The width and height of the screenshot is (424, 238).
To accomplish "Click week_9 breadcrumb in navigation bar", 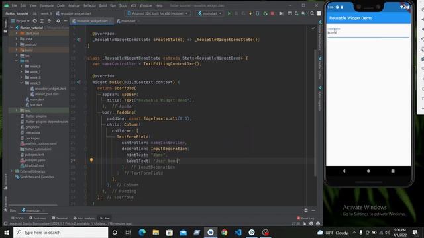I will point(46,13).
